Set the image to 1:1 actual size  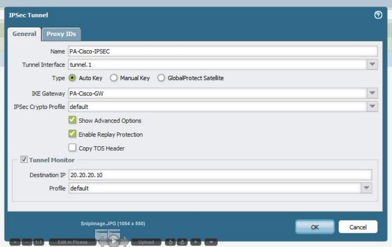pos(38,242)
